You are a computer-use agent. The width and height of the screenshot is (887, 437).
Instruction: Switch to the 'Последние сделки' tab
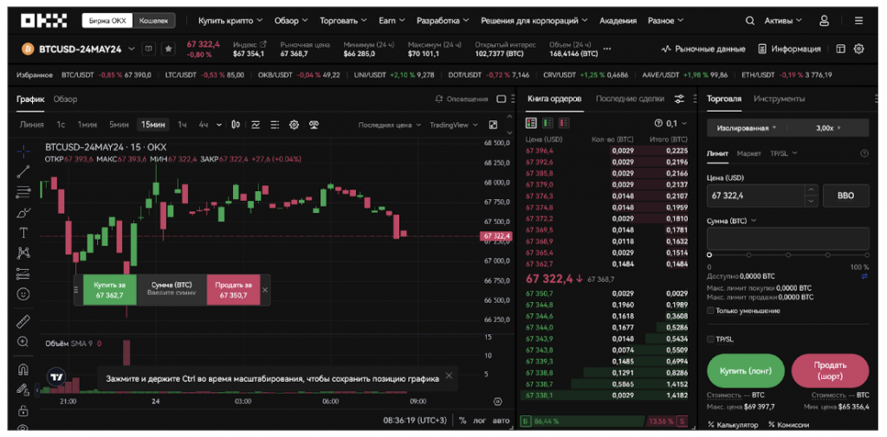[629, 99]
